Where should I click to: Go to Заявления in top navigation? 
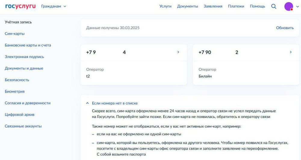coord(213,6)
